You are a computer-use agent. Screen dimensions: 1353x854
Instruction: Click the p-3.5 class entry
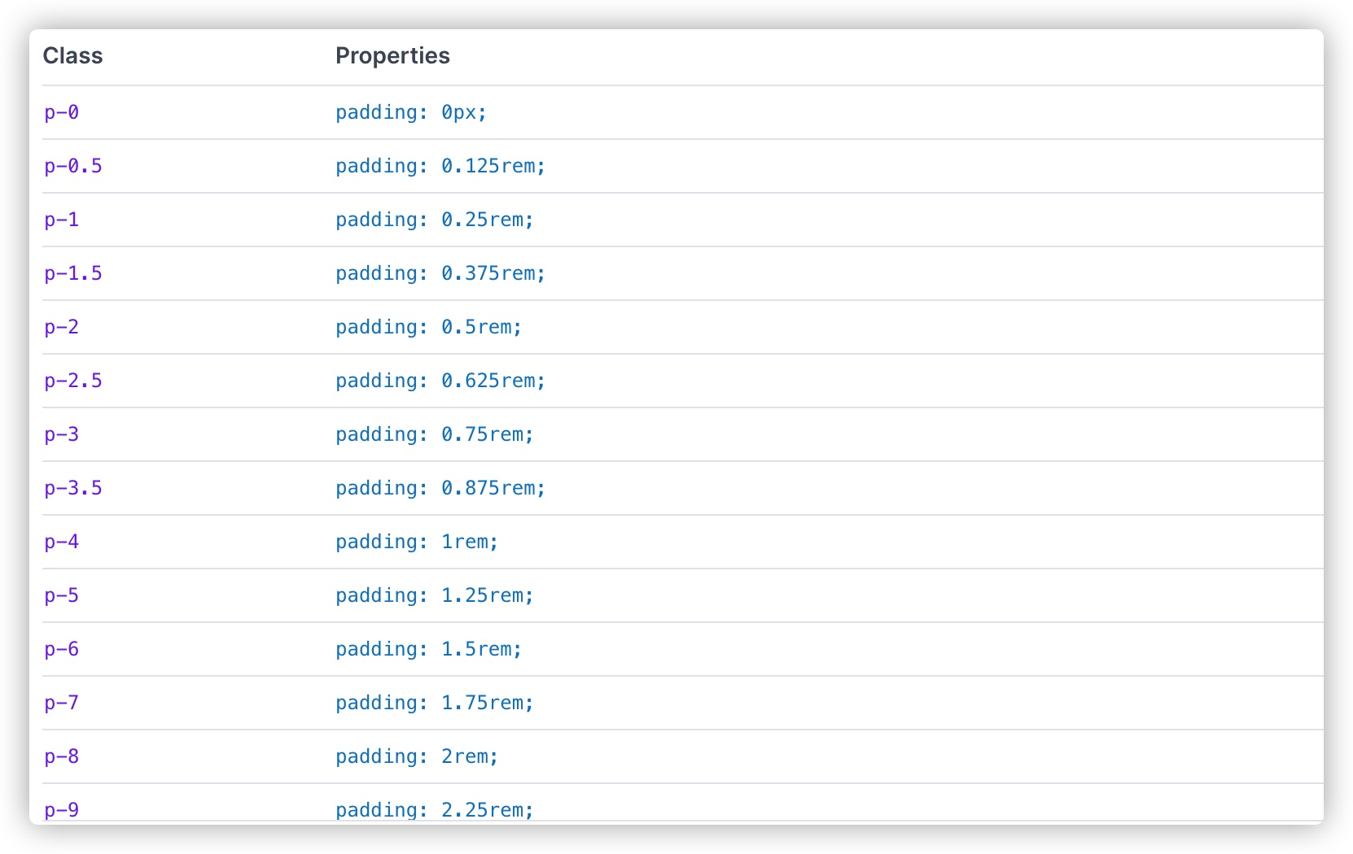pyautogui.click(x=73, y=488)
